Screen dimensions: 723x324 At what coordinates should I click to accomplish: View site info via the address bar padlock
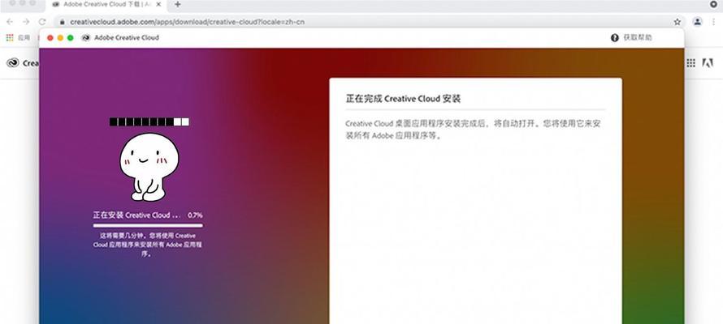pos(63,22)
